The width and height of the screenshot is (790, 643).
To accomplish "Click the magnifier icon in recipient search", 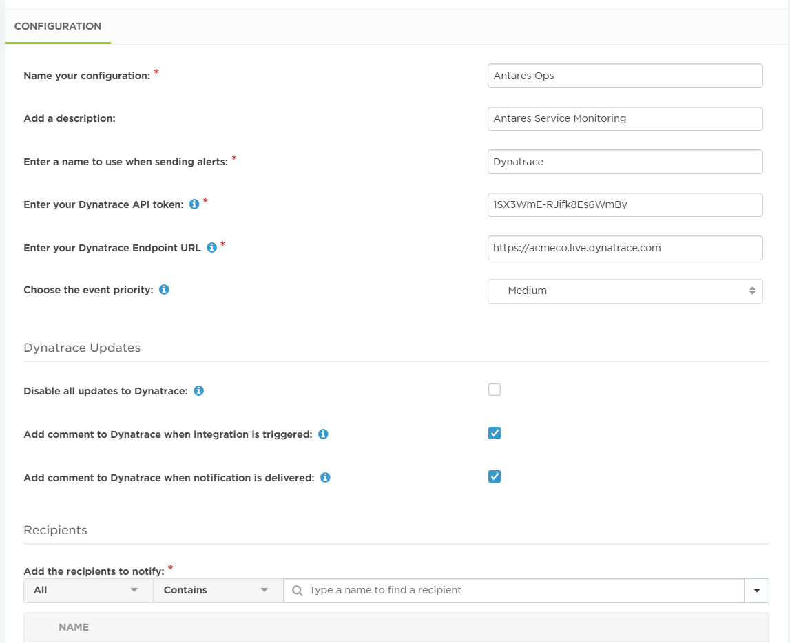I will pos(298,591).
